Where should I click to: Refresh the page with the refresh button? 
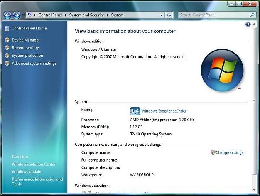[169, 15]
